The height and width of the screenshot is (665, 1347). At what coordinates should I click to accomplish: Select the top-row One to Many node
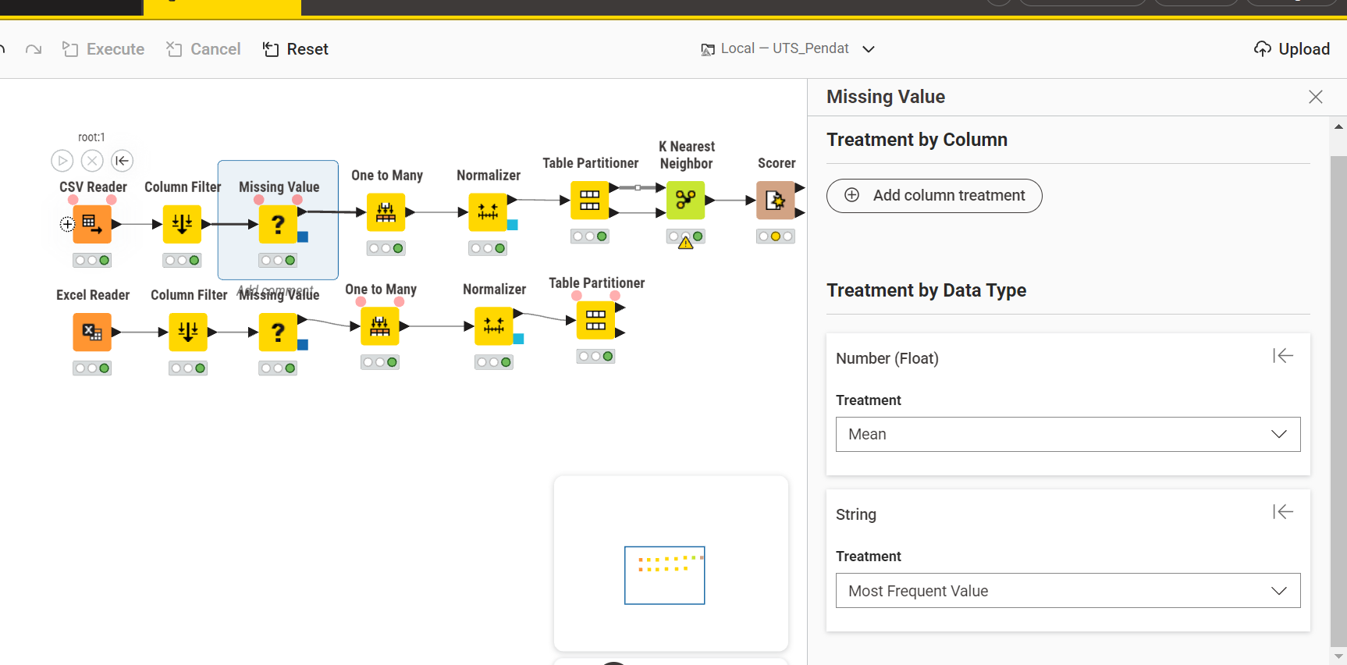coord(386,212)
